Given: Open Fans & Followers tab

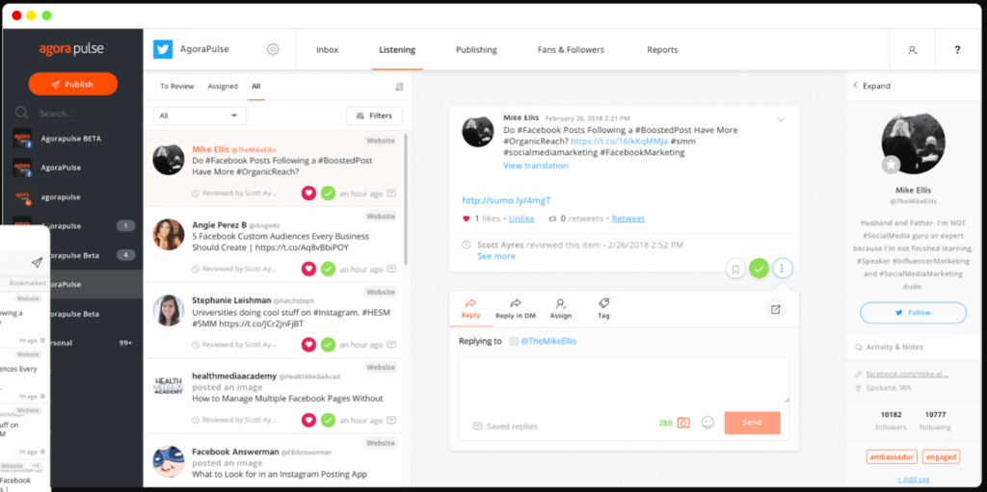Looking at the screenshot, I should coord(571,50).
